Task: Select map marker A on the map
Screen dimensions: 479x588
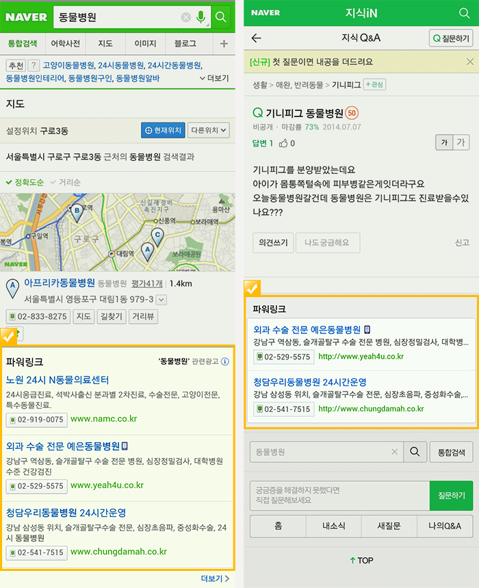Action: point(147,252)
